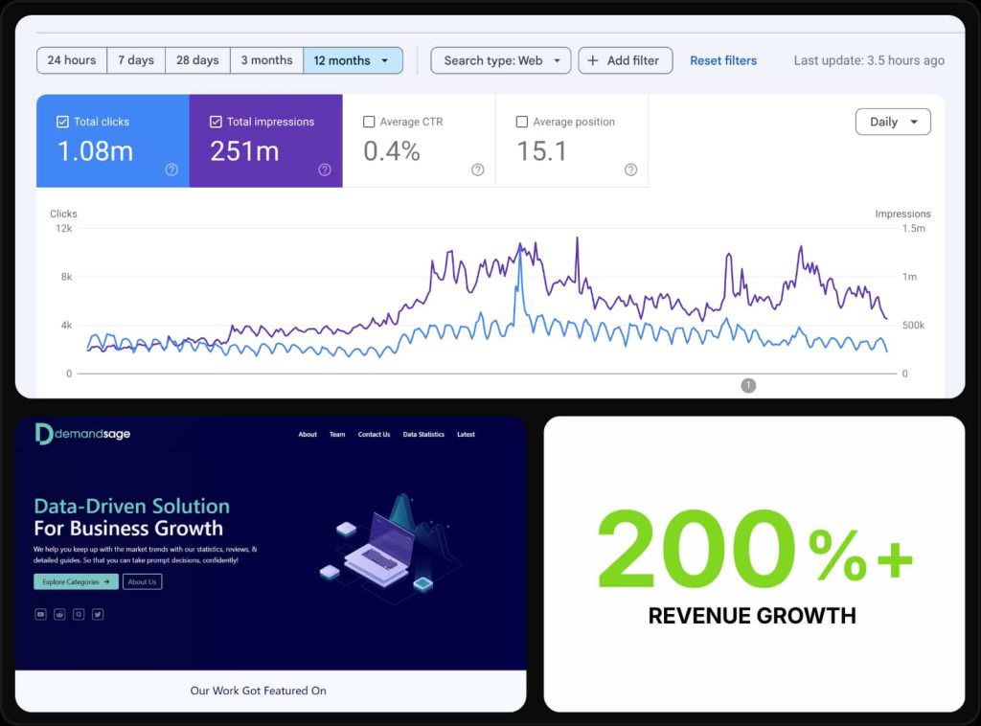Switch to the 28 days tab

click(196, 59)
